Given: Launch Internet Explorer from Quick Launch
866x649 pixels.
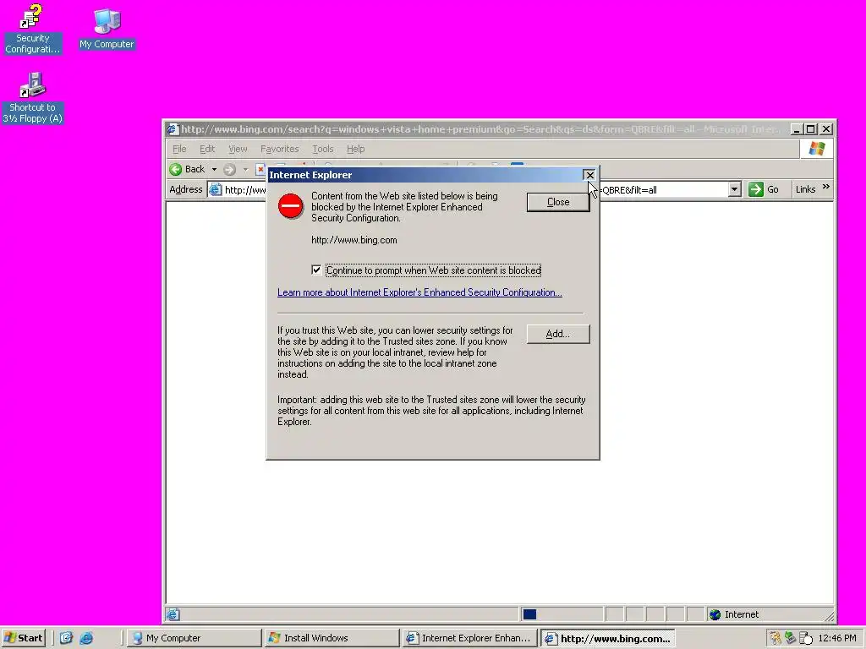Looking at the screenshot, I should click(x=86, y=638).
